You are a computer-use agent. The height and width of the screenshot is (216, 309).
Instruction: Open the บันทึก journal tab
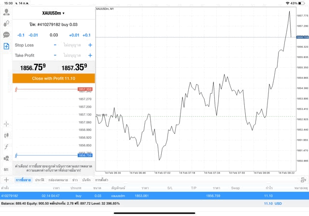[86, 180]
